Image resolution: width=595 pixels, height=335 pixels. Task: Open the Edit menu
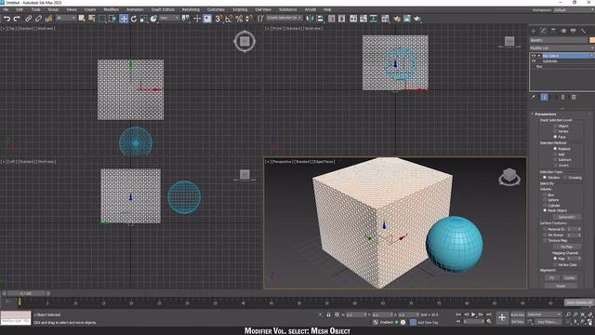tap(19, 9)
